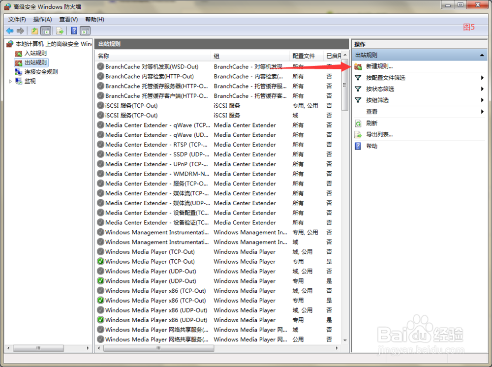This screenshot has width=492, height=367.
Task: Click the Up one level folder icon
Action: [34, 31]
